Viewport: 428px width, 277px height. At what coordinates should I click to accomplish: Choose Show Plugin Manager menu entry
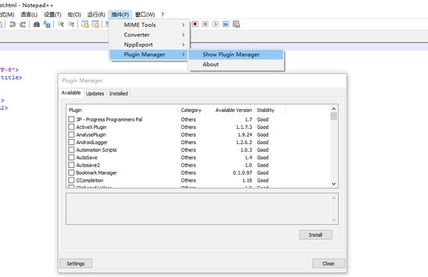pos(236,55)
